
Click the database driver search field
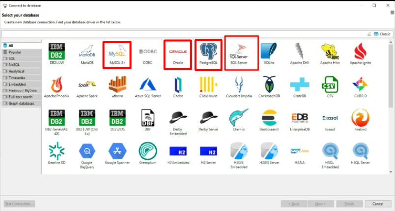184,34
